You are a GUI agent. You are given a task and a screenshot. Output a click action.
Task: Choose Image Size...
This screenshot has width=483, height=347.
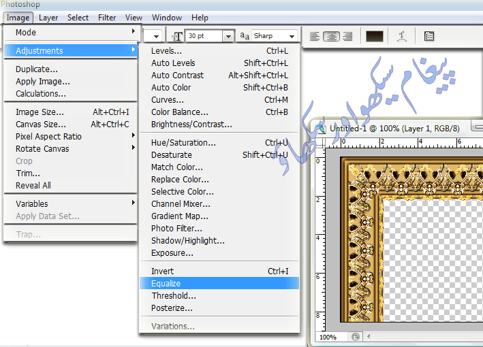[70, 112]
